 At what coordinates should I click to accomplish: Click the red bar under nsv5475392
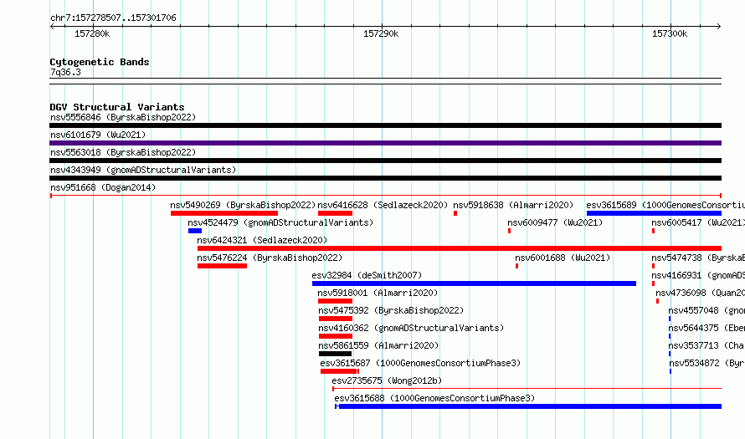click(x=336, y=319)
